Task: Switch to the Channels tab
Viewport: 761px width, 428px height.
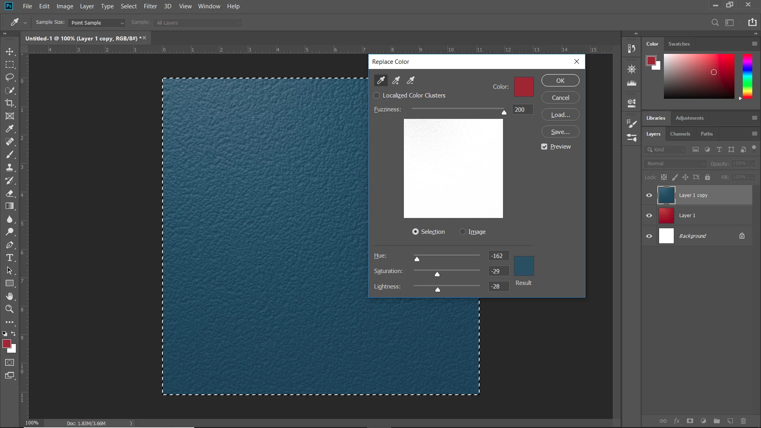Action: [680, 134]
